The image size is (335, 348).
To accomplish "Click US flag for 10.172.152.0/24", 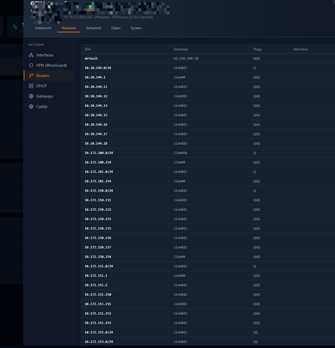I will click(x=255, y=332).
